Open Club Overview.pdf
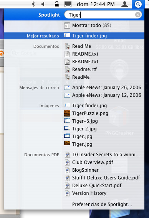 [x=93, y=162]
